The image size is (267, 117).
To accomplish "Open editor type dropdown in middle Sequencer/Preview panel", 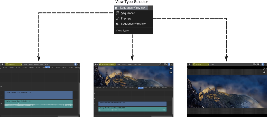I will tap(96, 64).
